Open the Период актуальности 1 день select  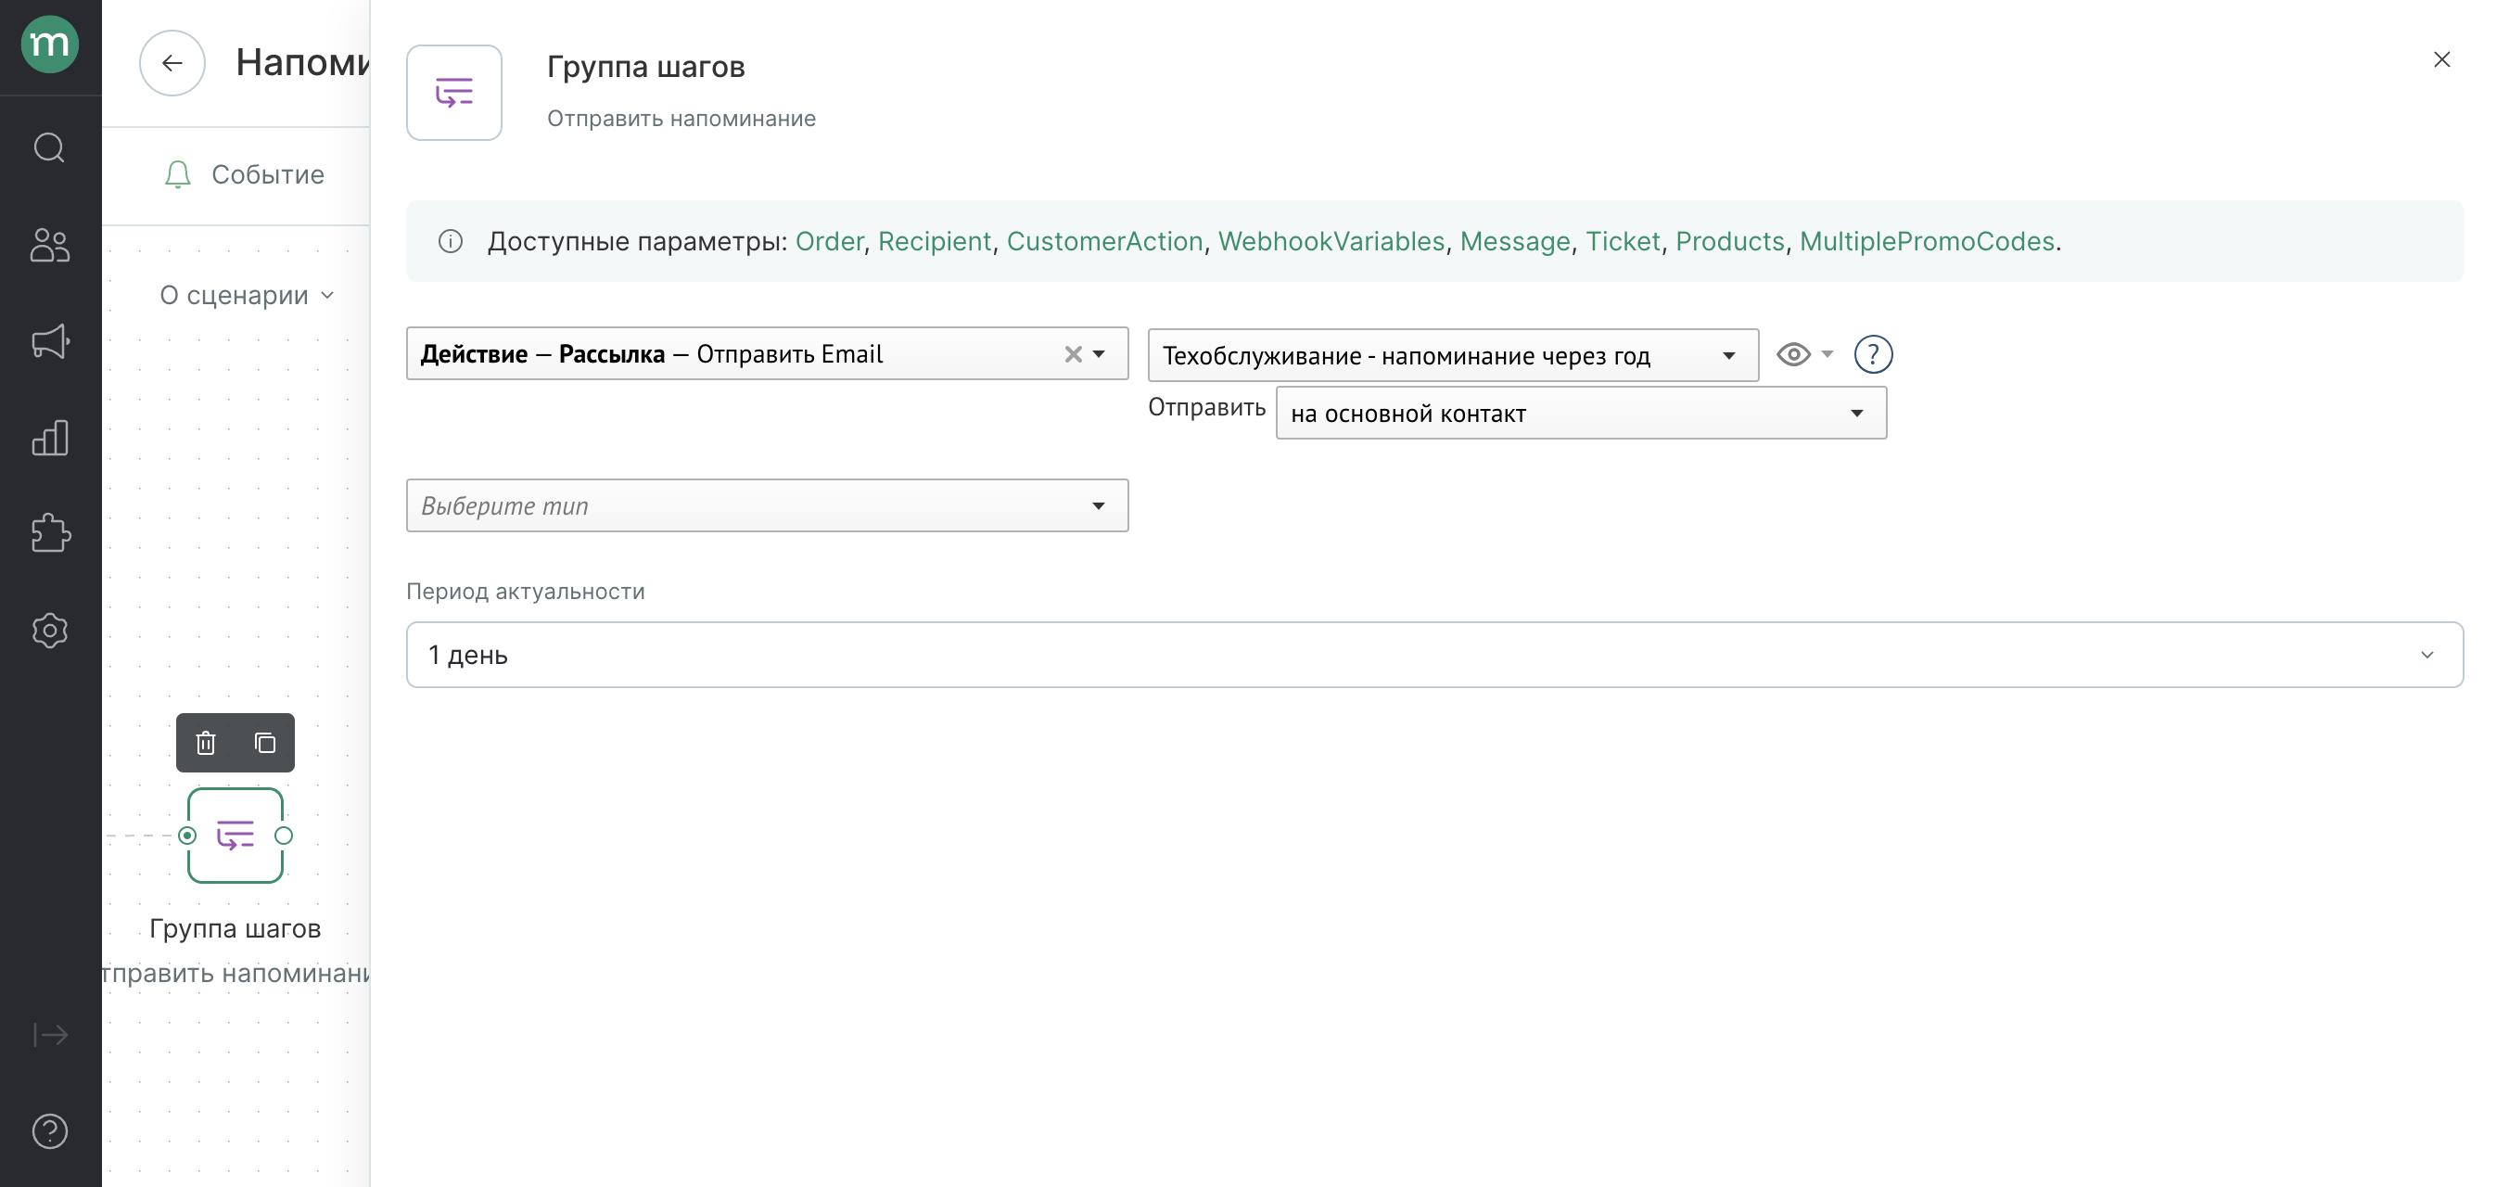(1434, 655)
